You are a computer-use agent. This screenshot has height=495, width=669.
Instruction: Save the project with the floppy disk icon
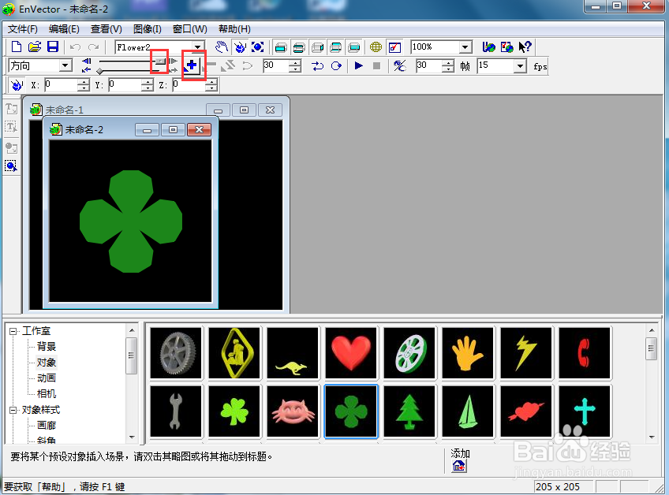(53, 47)
